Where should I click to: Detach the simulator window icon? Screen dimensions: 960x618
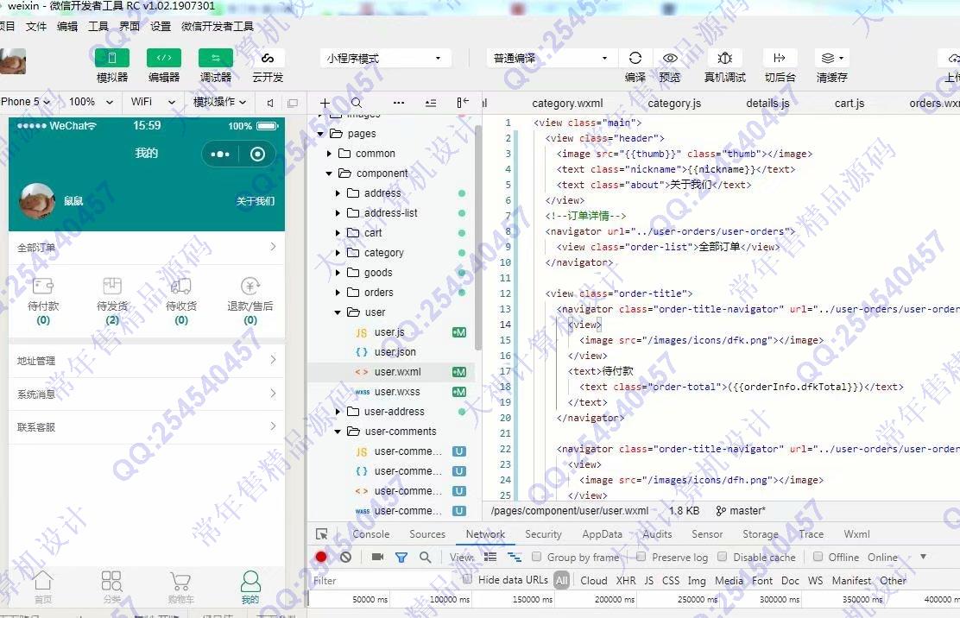(293, 103)
